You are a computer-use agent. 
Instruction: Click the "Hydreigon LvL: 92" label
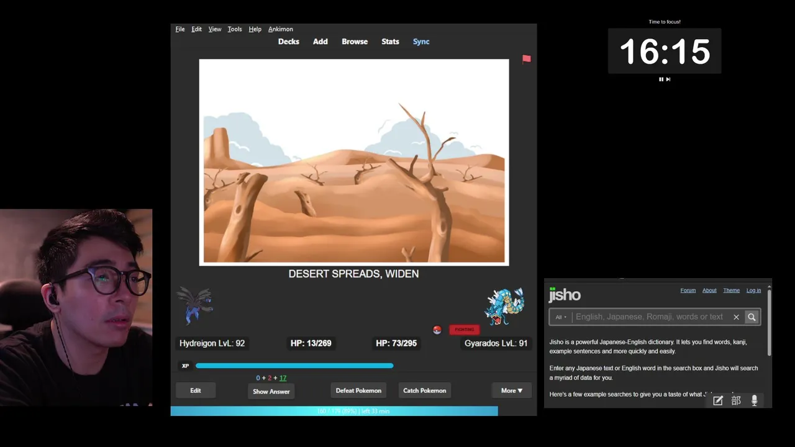(212, 343)
